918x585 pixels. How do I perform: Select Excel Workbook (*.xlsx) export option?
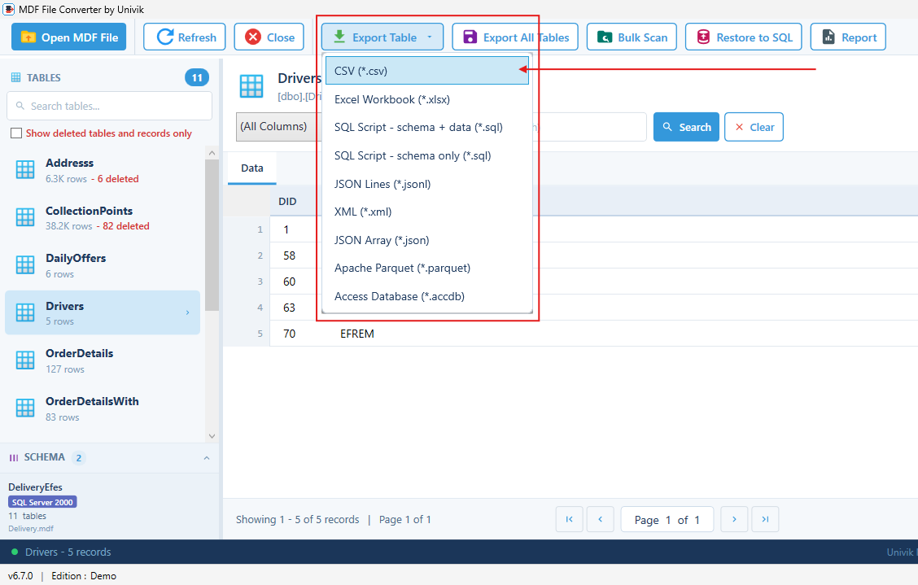tap(426, 99)
